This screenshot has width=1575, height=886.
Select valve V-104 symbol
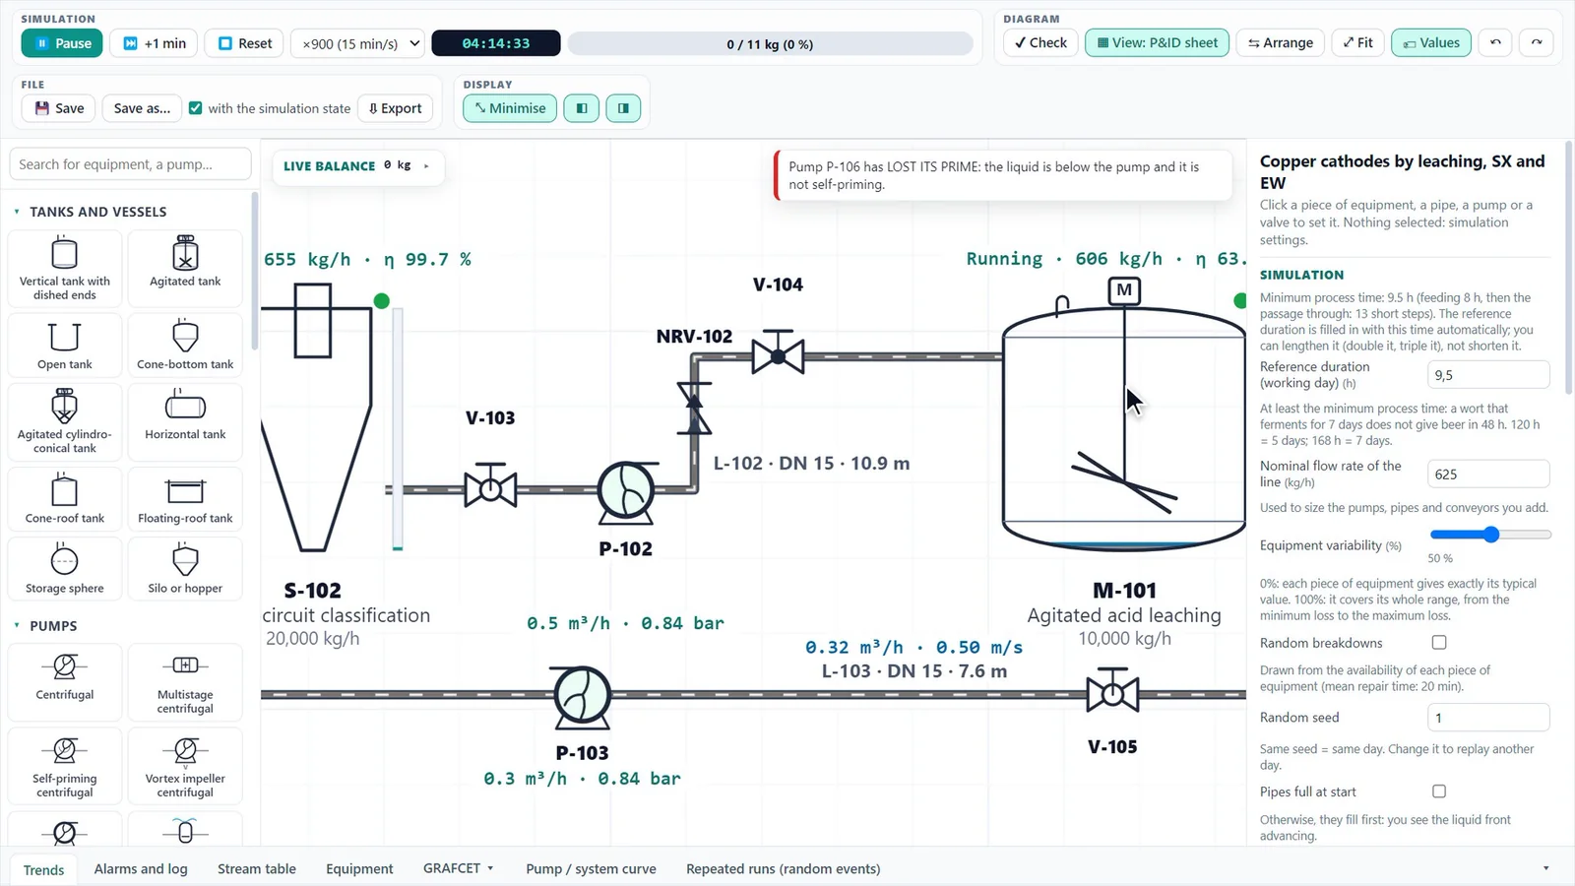click(x=778, y=352)
